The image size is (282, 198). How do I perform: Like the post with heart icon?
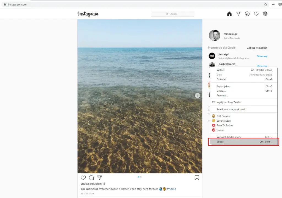(83, 178)
